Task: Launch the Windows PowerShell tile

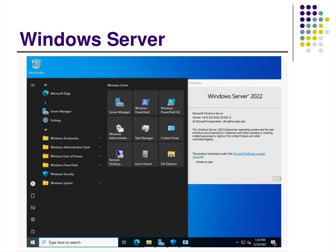Action: [x=145, y=103]
